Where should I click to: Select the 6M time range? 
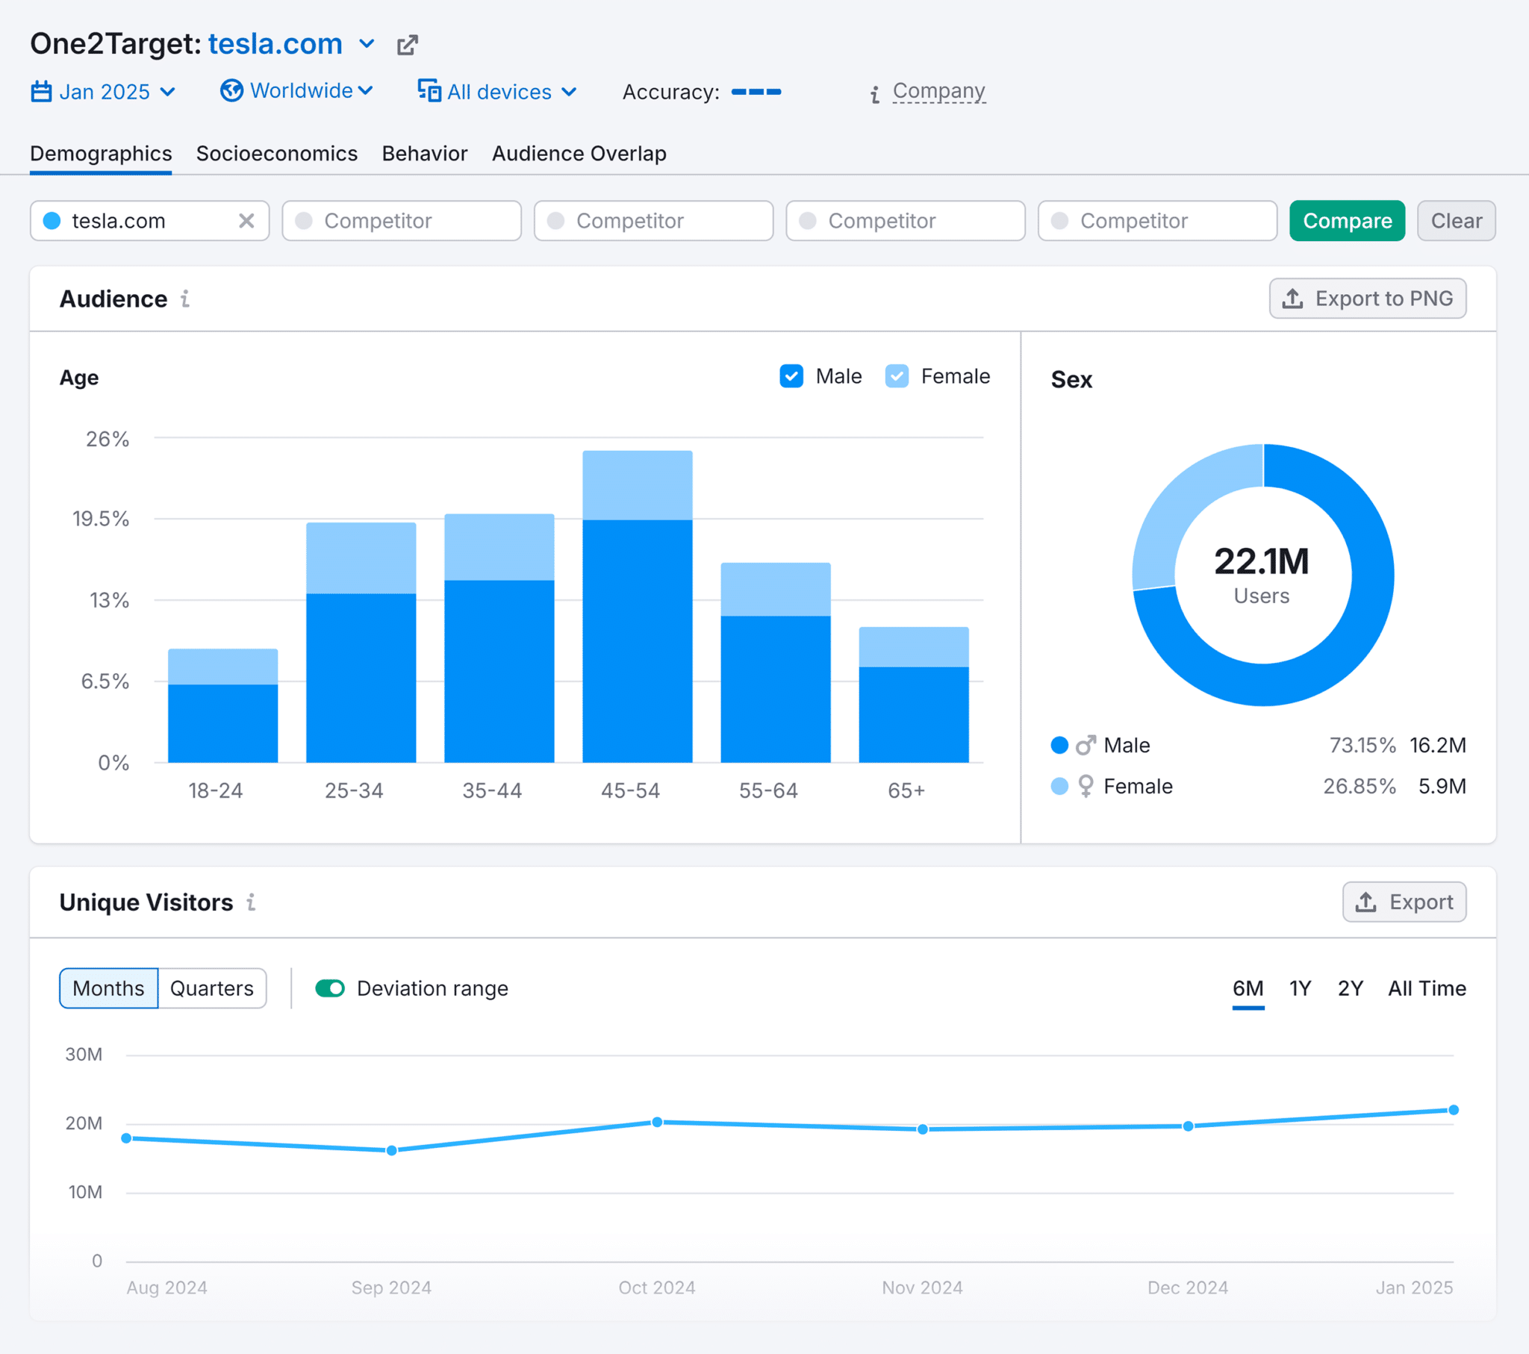point(1248,988)
